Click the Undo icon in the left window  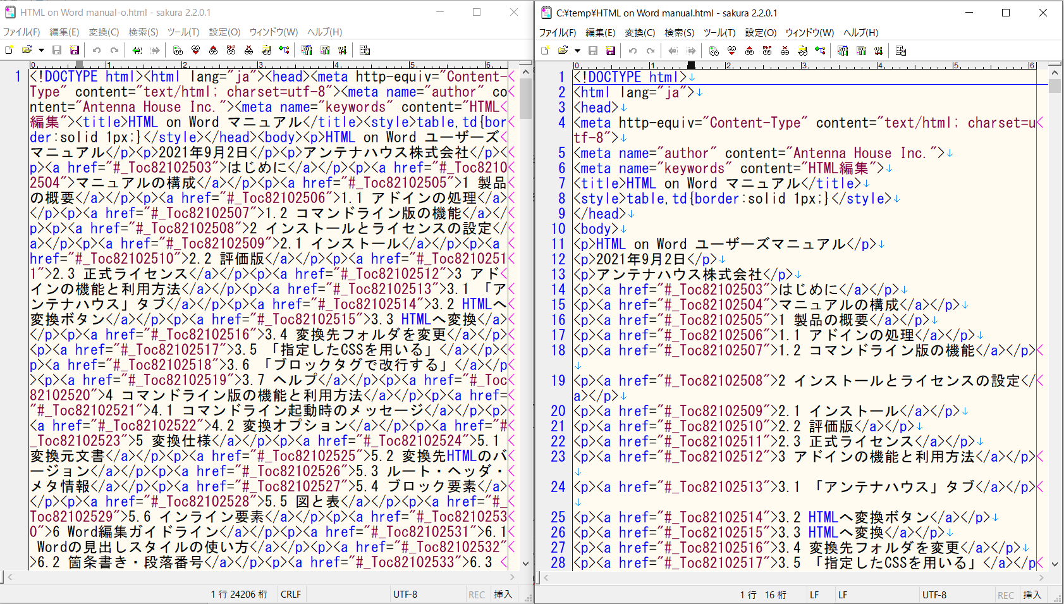pyautogui.click(x=96, y=50)
